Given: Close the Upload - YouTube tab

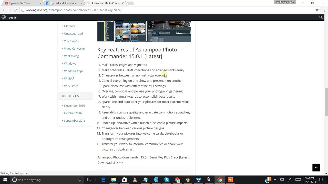Looking at the screenshot, I should pyautogui.click(x=40, y=3).
